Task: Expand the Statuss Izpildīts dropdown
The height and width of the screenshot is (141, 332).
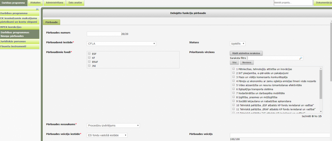Action: click(x=238, y=43)
